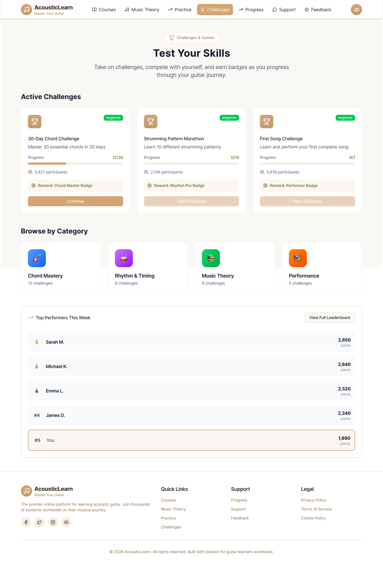This screenshot has width=383, height=568.
Task: Click the Performance masks icon
Action: 298,258
